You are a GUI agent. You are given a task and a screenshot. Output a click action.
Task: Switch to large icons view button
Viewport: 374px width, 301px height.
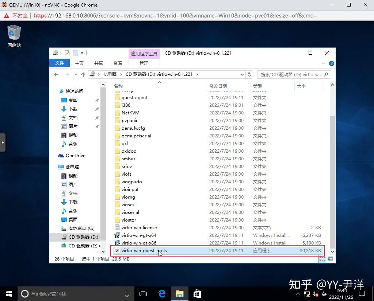[x=330, y=259]
